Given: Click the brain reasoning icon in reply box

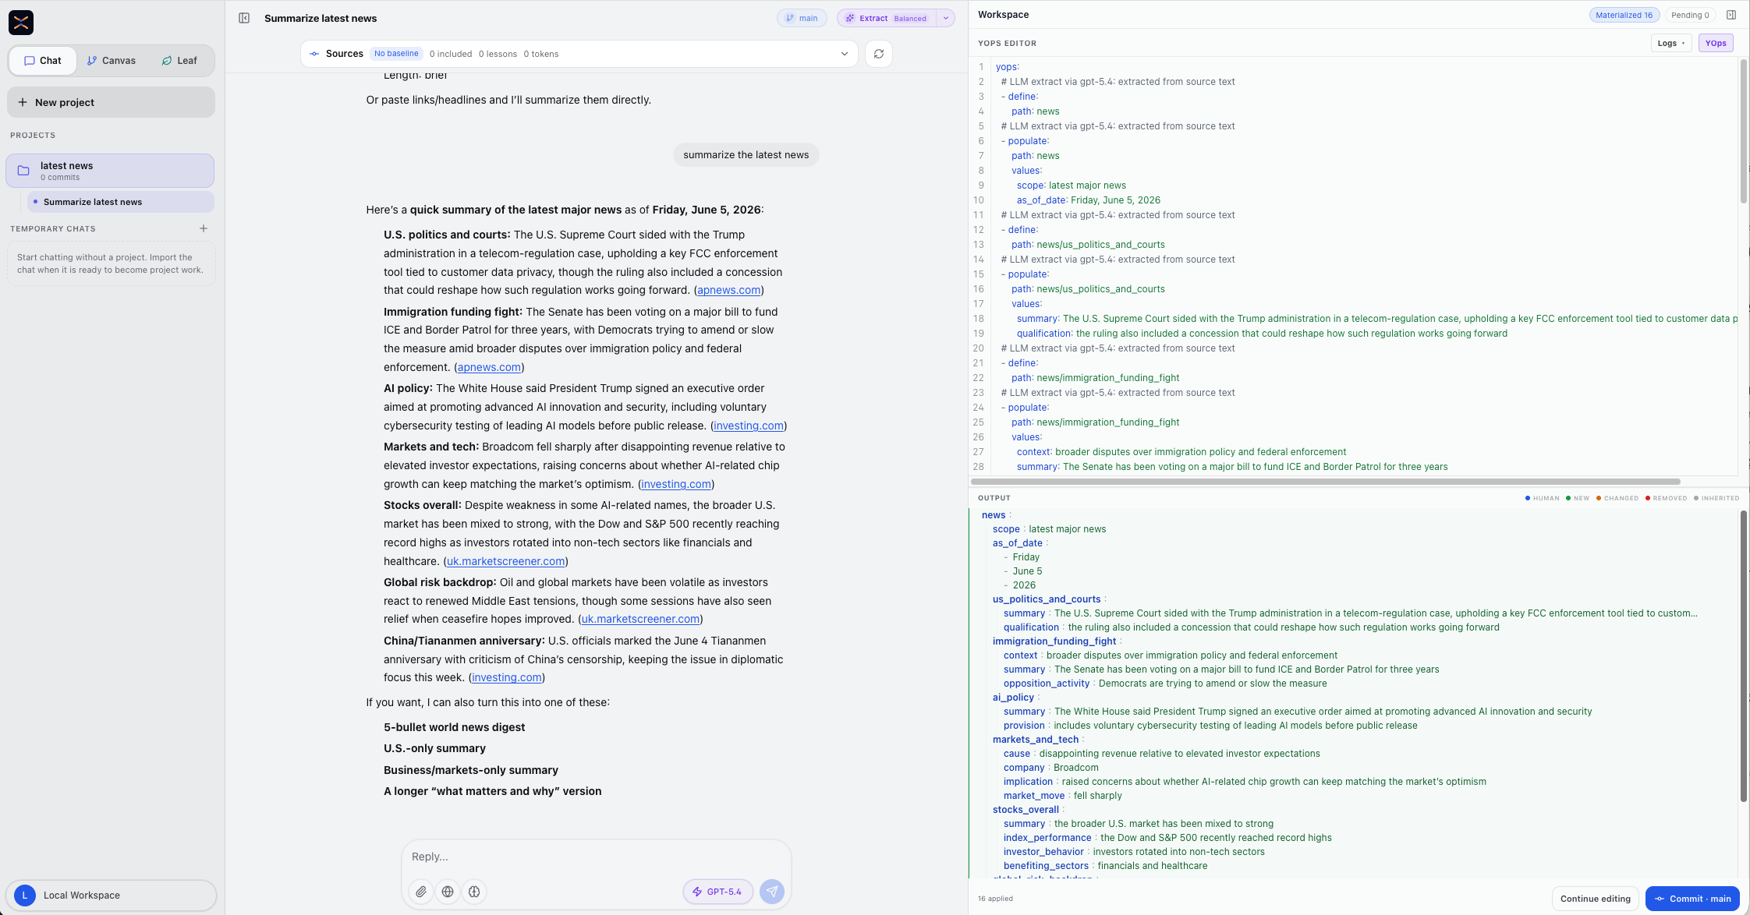Looking at the screenshot, I should pos(474,892).
